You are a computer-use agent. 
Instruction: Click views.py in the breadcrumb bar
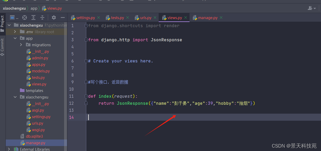pos(52,8)
